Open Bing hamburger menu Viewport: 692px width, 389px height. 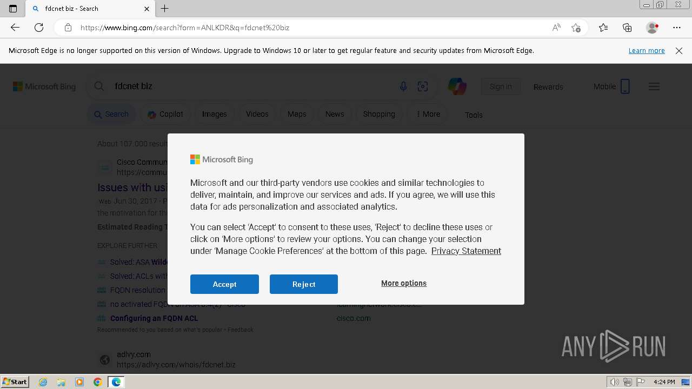click(x=654, y=86)
